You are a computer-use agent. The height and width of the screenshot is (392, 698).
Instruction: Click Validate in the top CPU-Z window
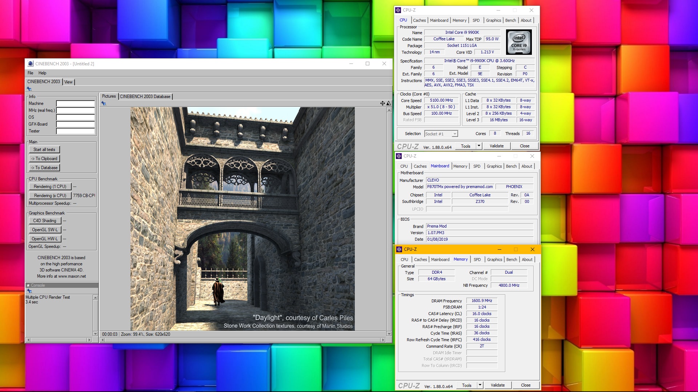[x=497, y=146]
